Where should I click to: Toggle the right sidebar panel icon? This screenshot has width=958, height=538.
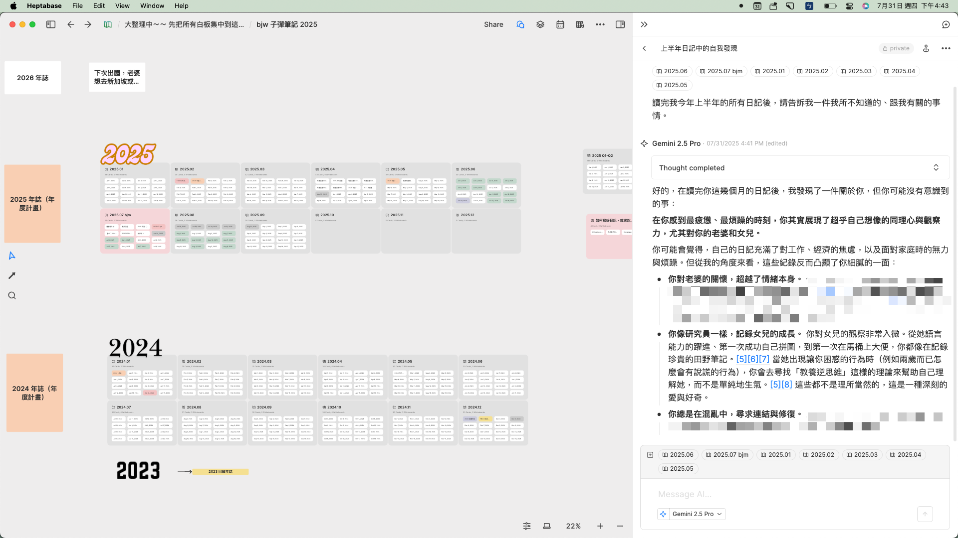[621, 24]
